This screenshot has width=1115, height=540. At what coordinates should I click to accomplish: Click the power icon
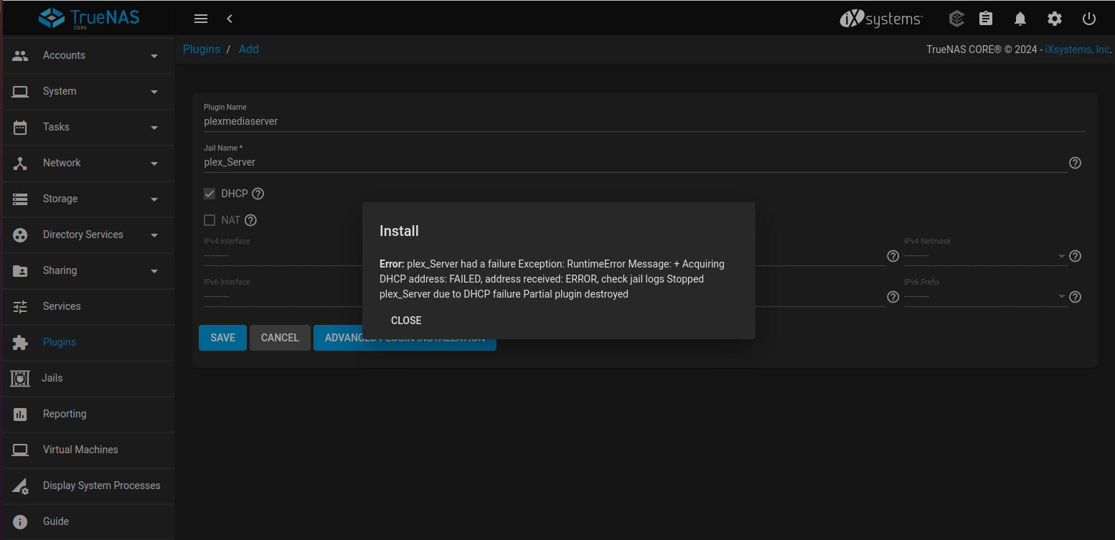[x=1089, y=19]
